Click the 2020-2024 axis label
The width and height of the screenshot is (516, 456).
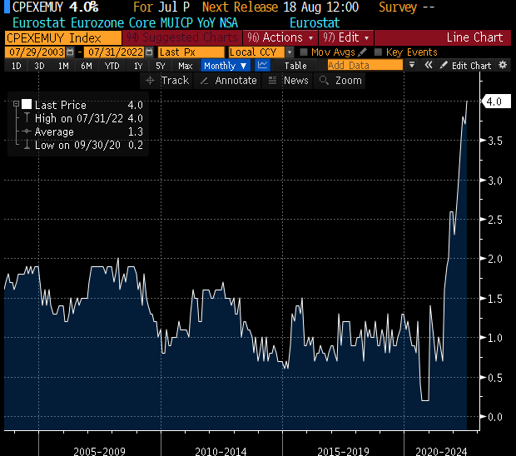[x=441, y=451]
